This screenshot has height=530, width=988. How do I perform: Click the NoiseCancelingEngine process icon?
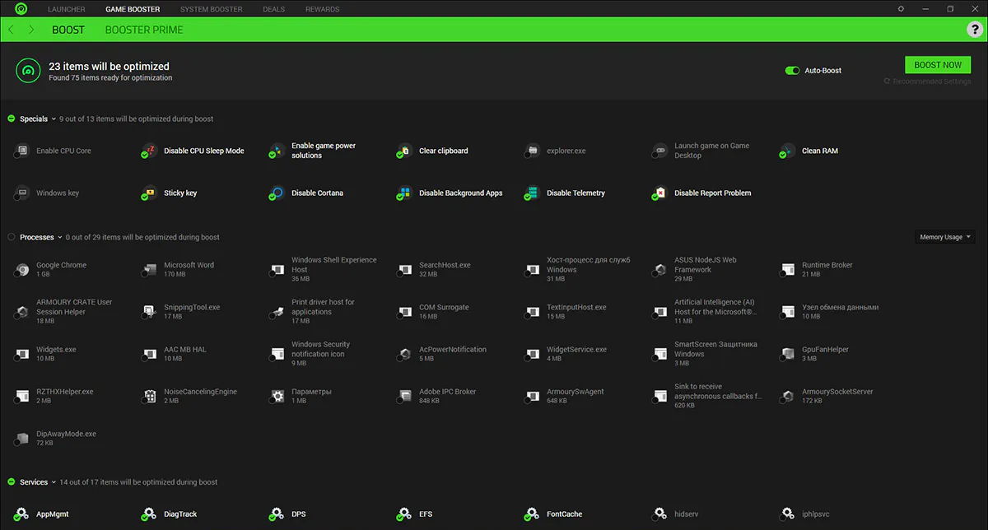(x=149, y=397)
